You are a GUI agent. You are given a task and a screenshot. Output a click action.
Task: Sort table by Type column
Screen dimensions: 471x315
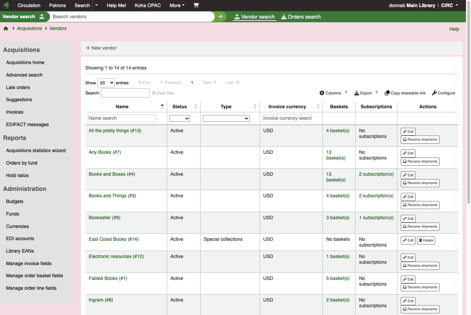(x=230, y=107)
